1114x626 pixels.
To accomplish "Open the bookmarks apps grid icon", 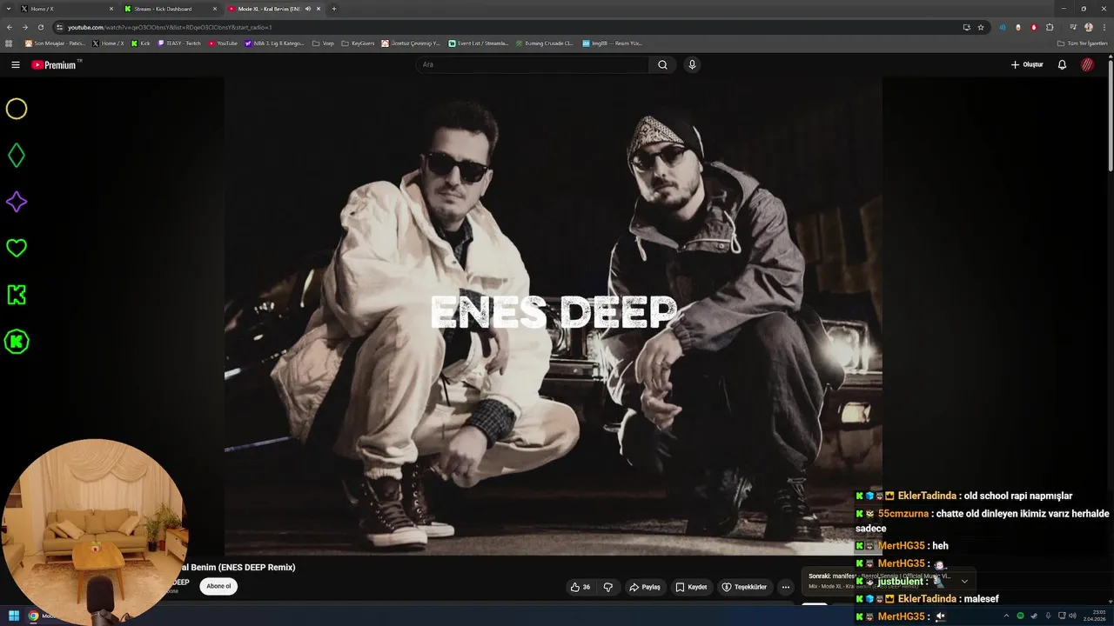I will pos(10,43).
